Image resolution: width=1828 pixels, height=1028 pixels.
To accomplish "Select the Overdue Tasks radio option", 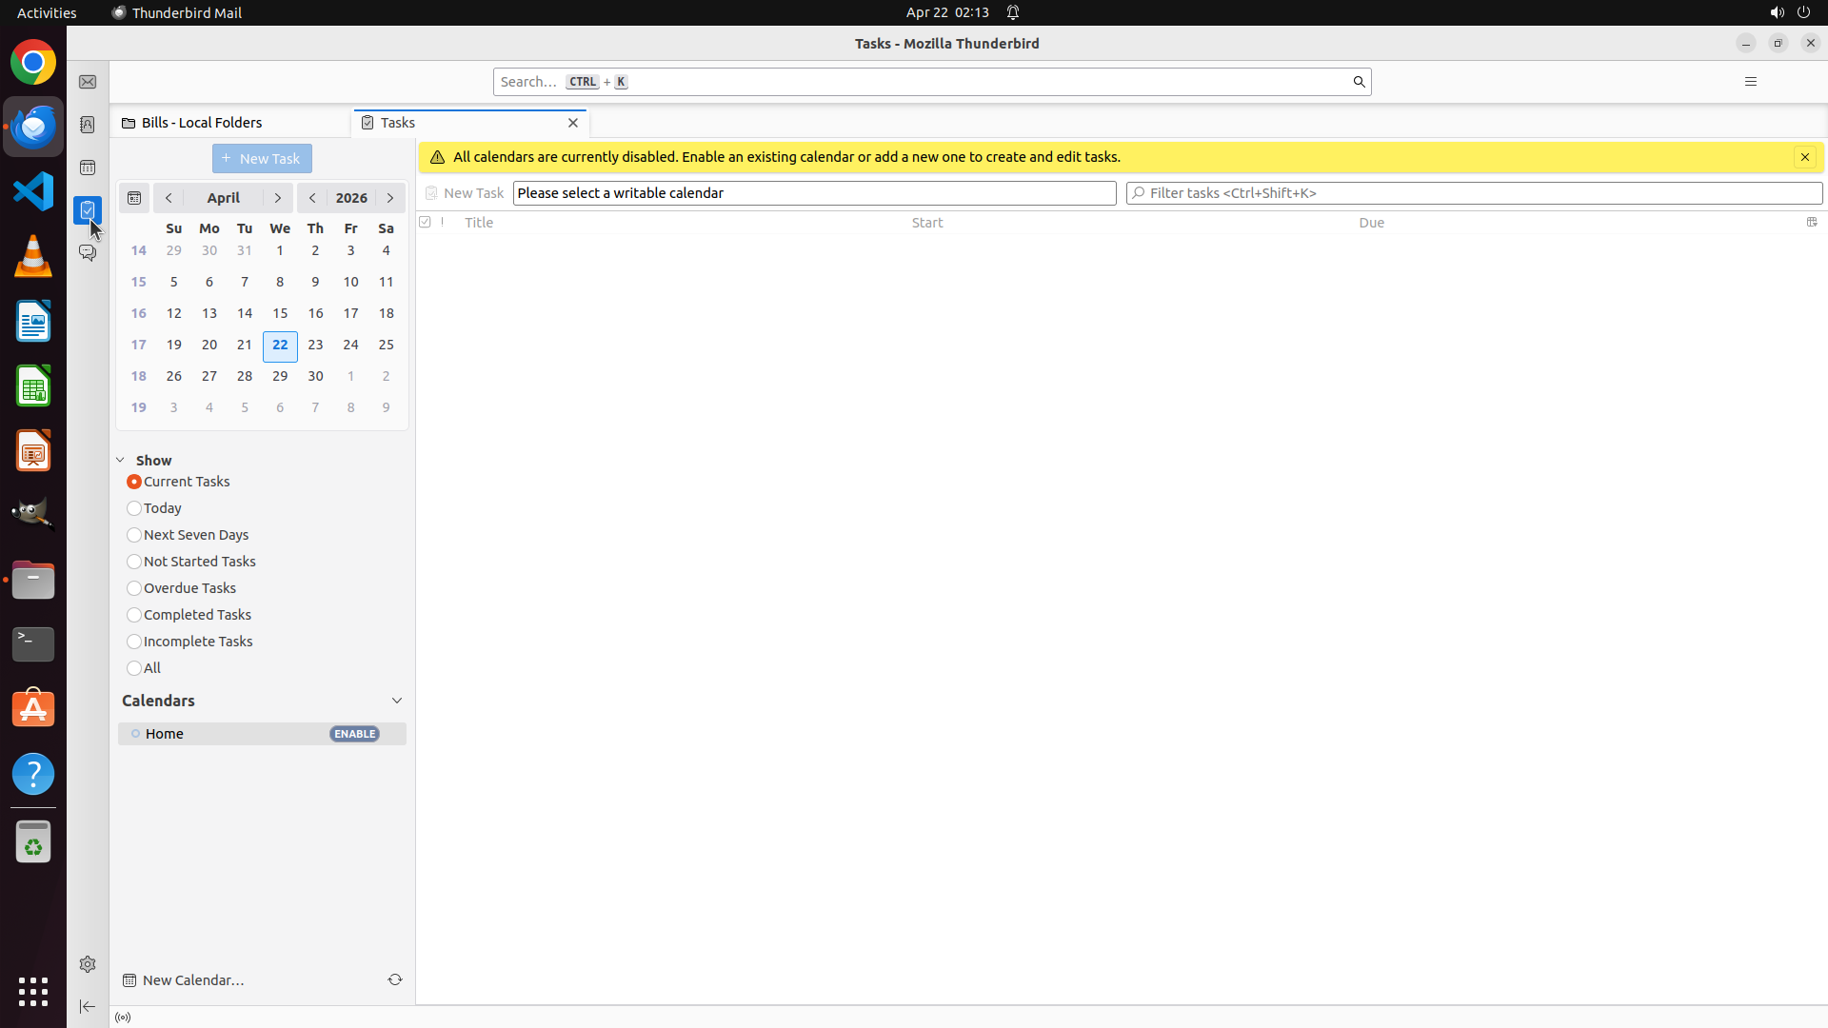I will pos(134,588).
